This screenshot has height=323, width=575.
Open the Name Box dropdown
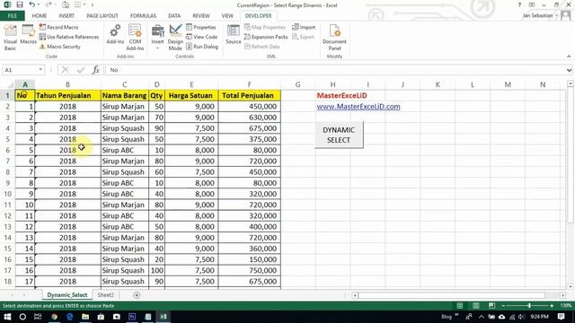click(40, 70)
